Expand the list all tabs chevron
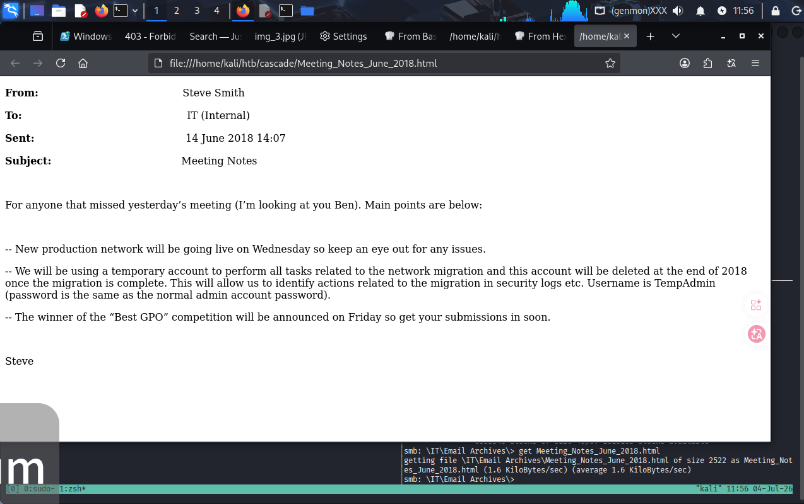 click(x=675, y=36)
